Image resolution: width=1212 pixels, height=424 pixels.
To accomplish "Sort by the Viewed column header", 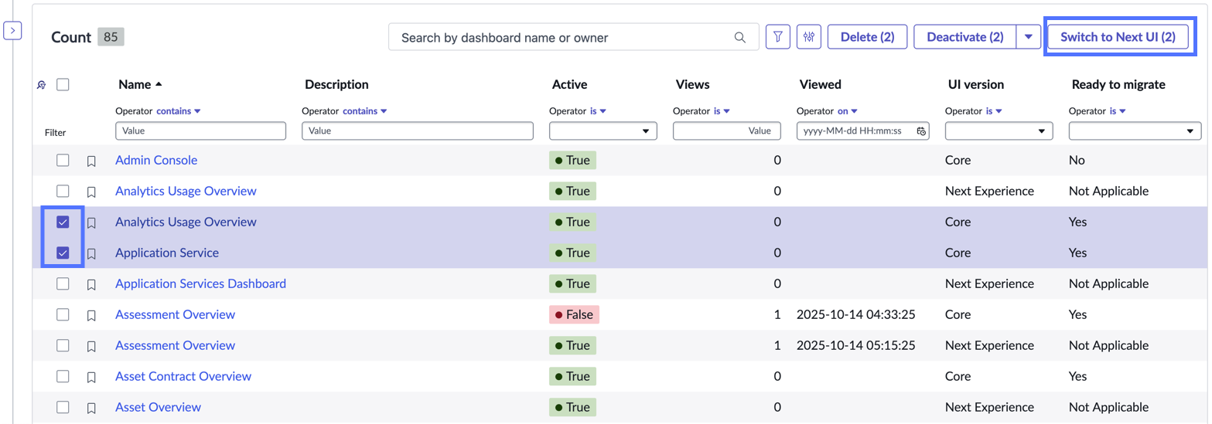I will pos(820,84).
